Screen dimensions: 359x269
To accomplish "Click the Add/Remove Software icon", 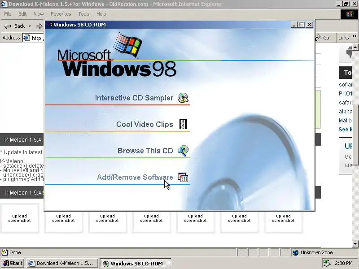I will click(x=183, y=177).
